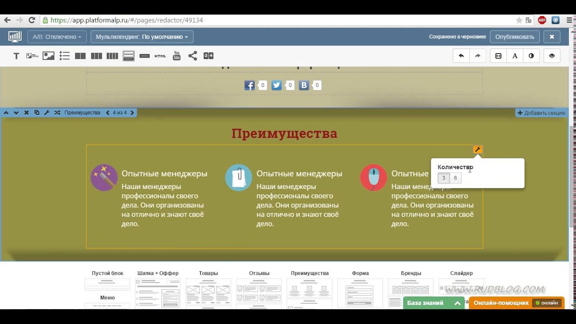This screenshot has width=576, height=324.
Task: Select the stacked rows form icon
Action: [129, 56]
